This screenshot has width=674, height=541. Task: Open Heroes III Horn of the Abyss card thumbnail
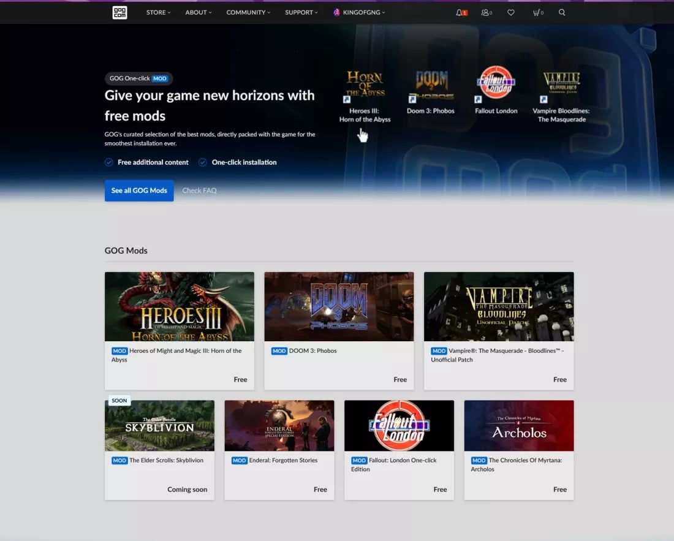tap(180, 307)
